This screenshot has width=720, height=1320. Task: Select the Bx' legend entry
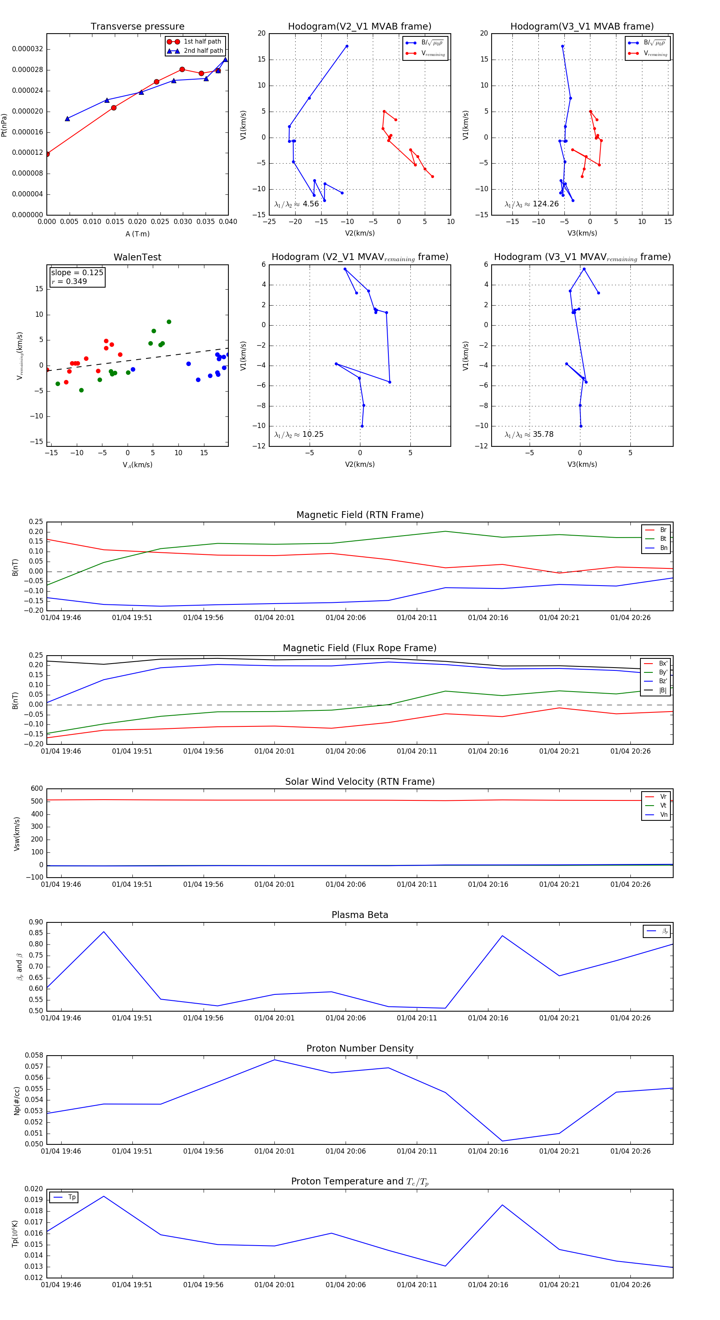tap(656, 663)
